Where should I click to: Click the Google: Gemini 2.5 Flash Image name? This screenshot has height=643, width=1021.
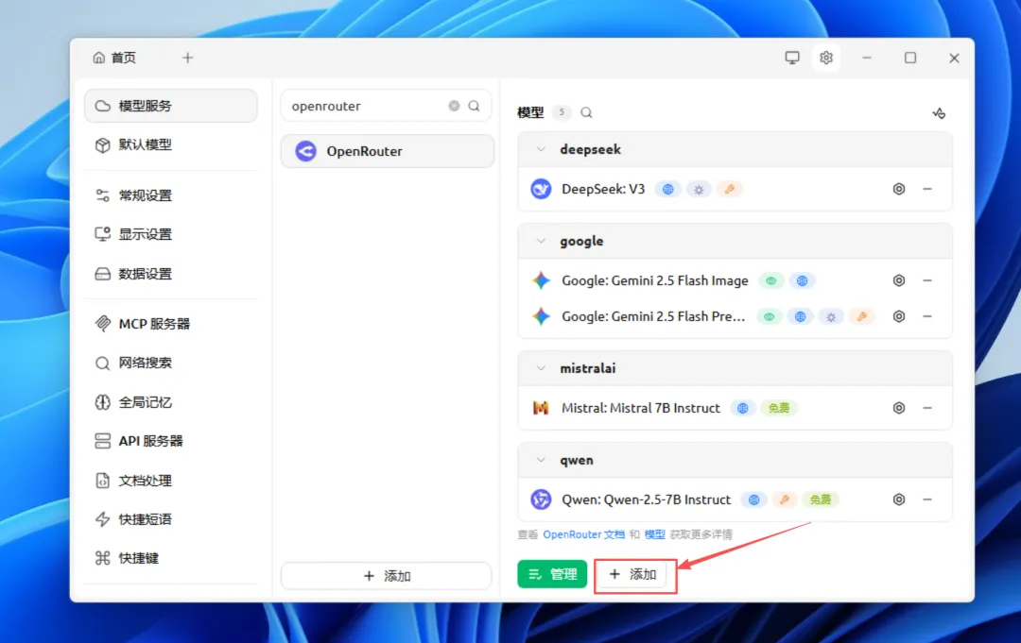point(654,280)
